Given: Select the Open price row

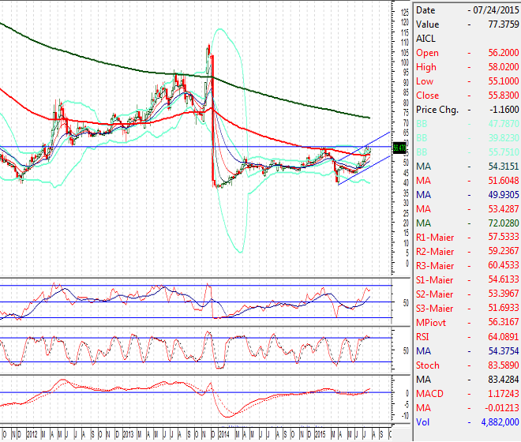Looking at the screenshot, I should tap(466, 53).
